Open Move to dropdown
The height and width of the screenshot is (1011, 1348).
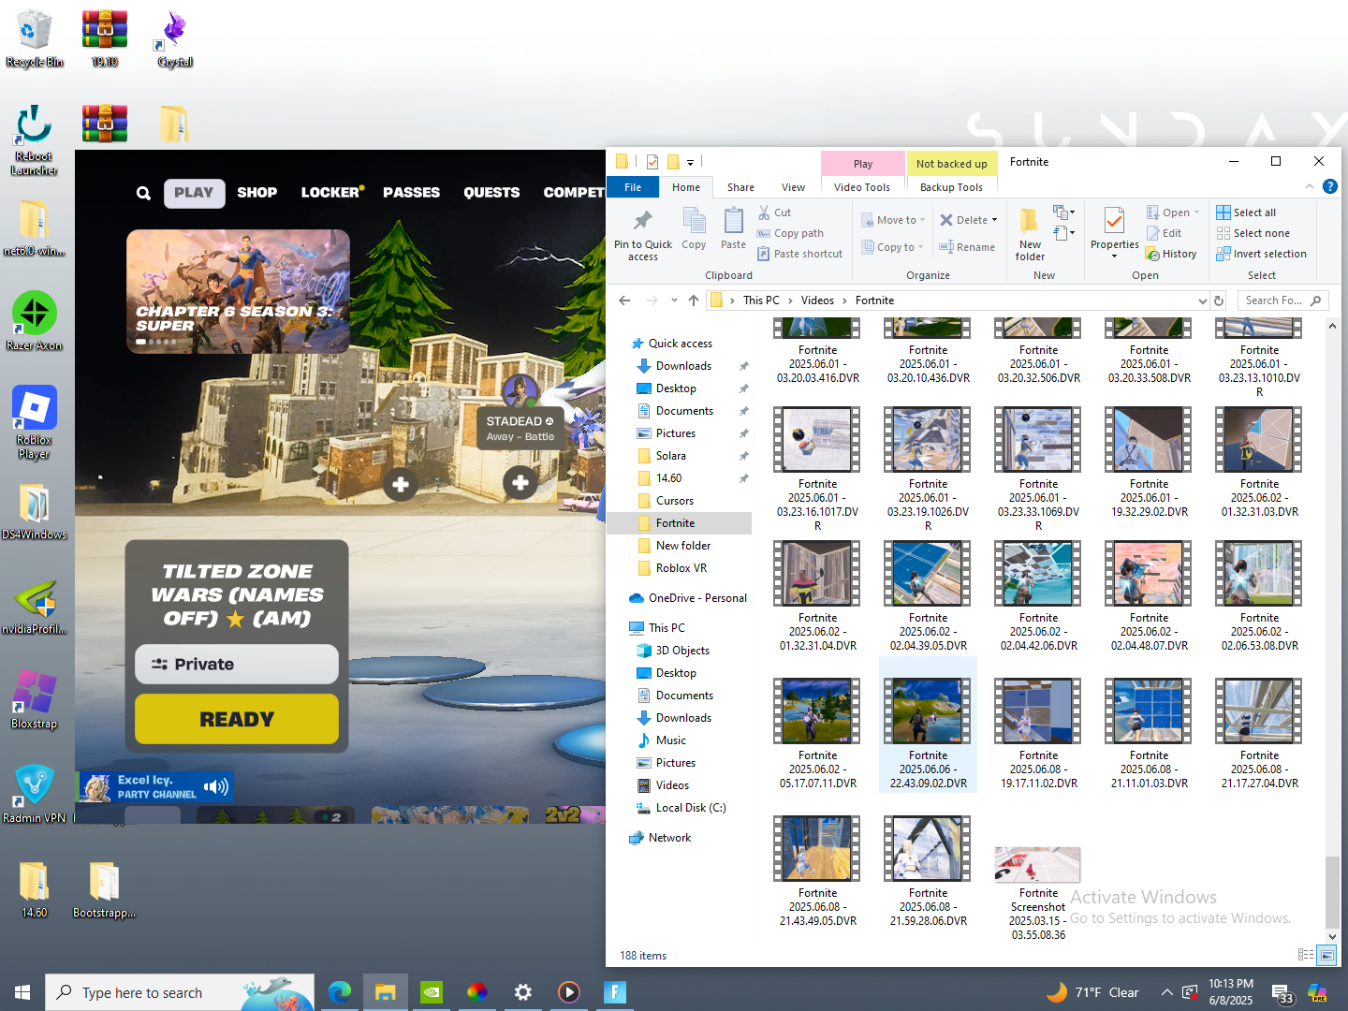[x=893, y=220]
